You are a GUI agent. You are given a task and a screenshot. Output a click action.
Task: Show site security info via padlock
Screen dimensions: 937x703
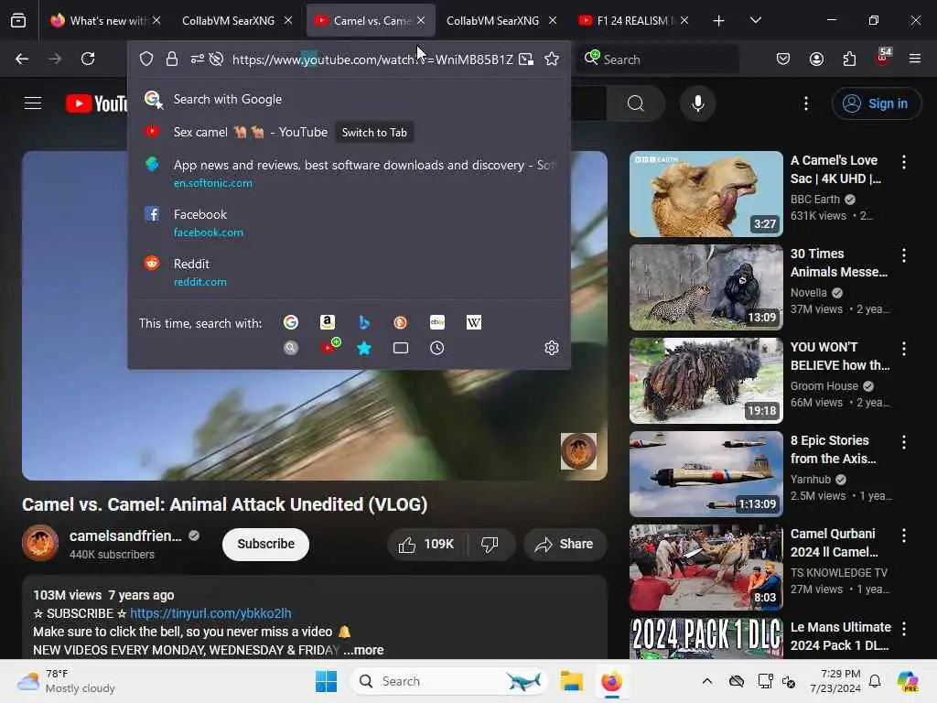coord(171,59)
